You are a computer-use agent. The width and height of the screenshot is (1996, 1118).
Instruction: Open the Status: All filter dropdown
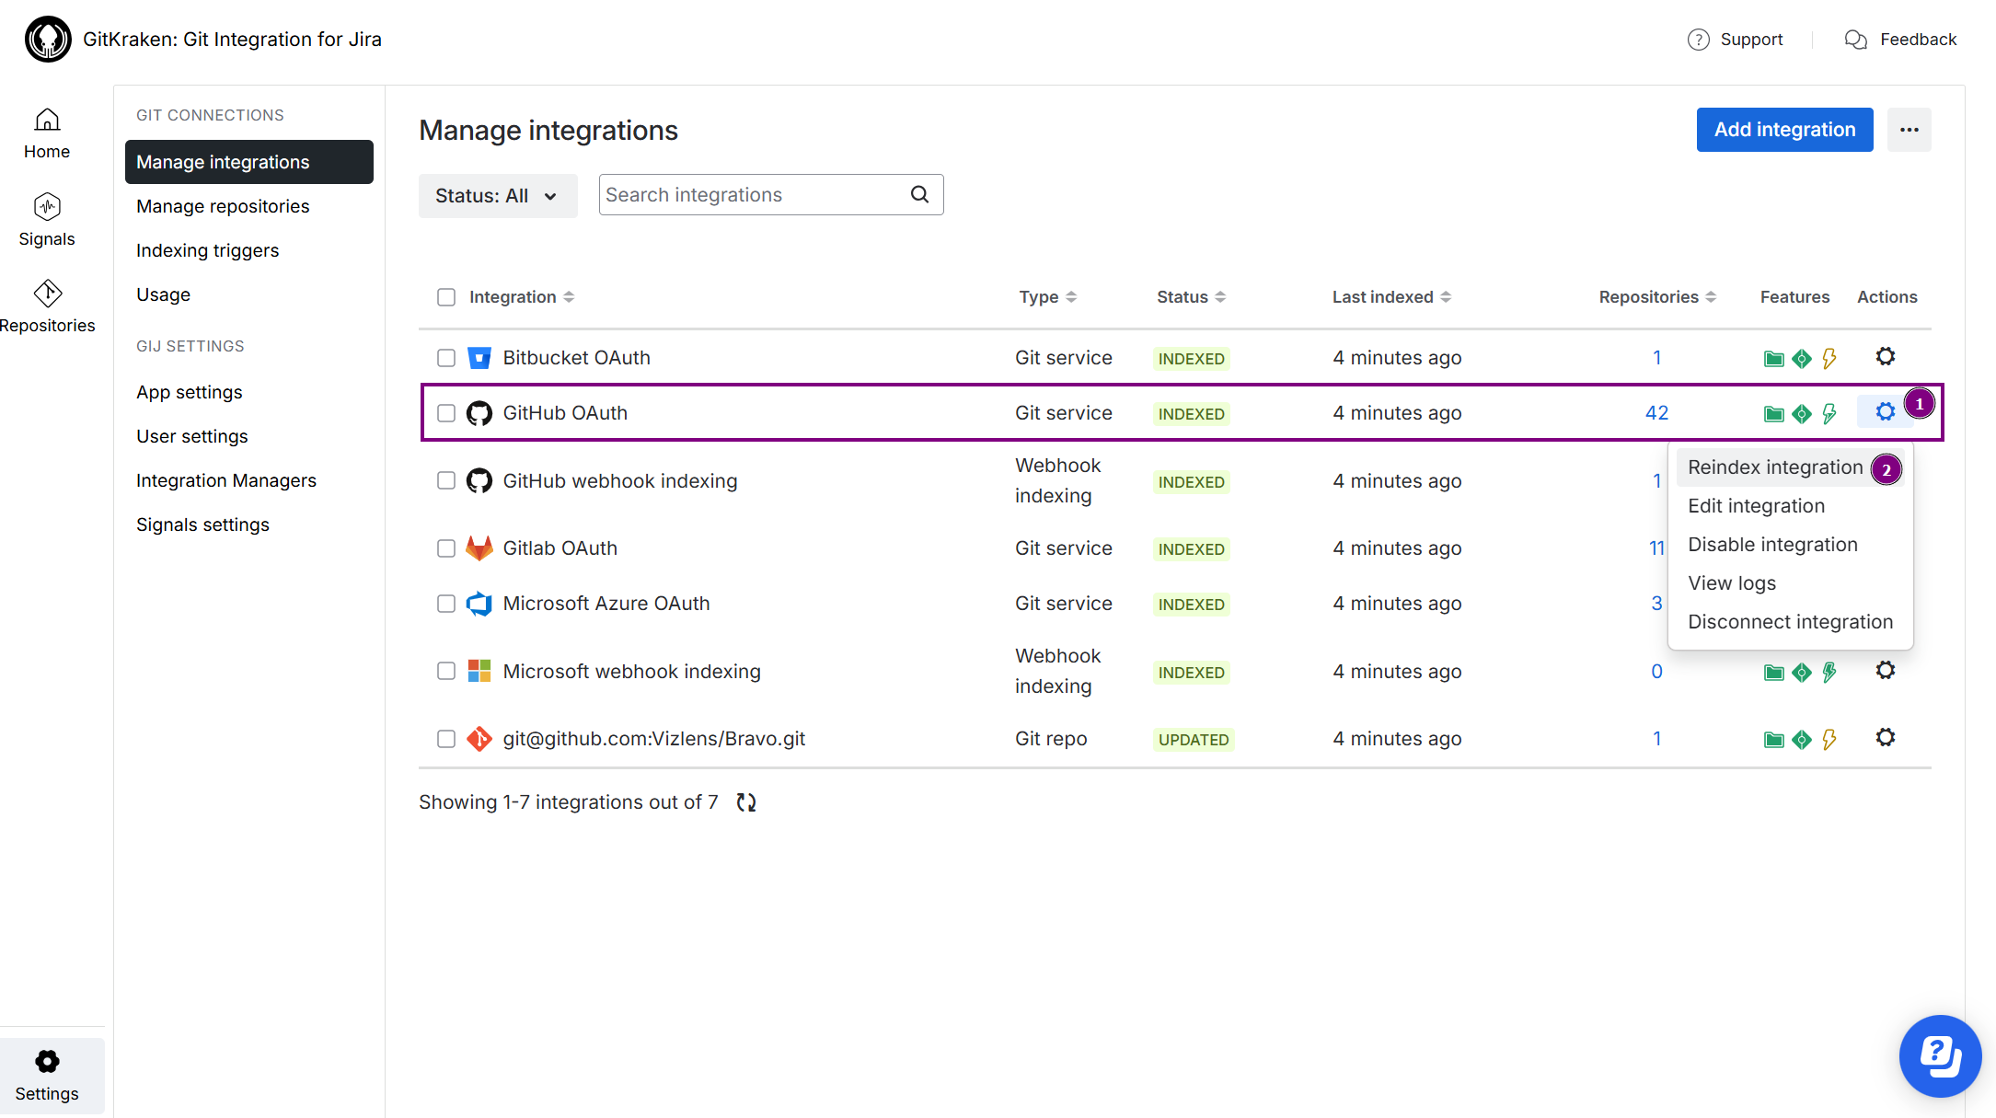498,195
